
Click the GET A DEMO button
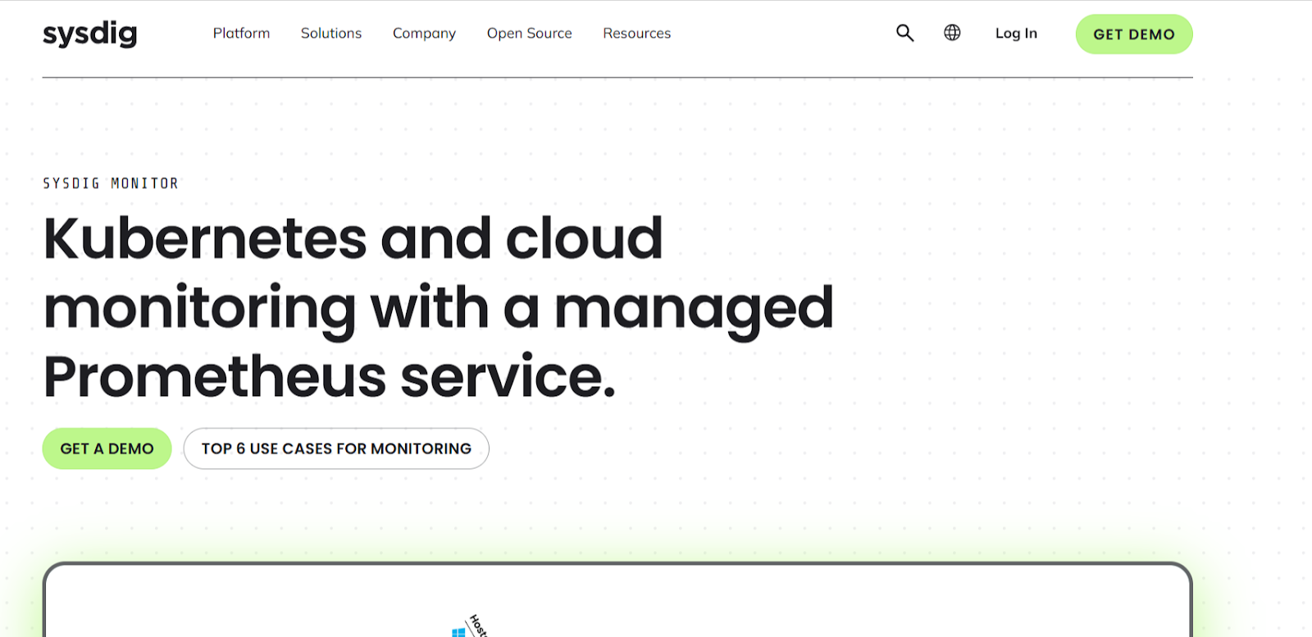pos(107,448)
